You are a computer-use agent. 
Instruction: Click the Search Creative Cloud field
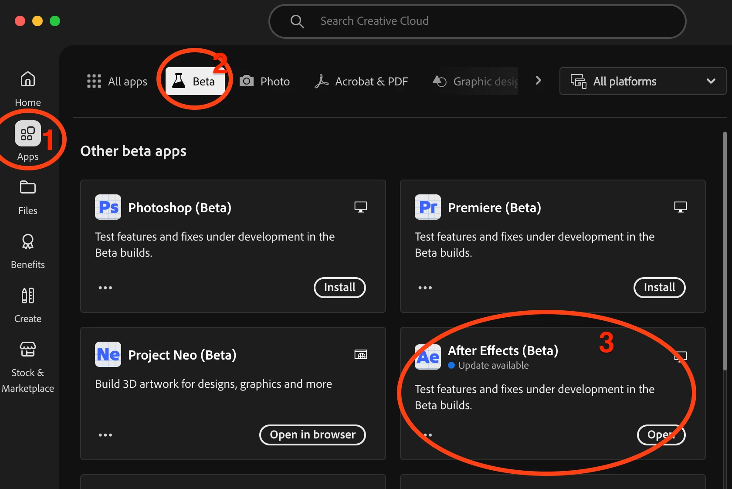(478, 21)
